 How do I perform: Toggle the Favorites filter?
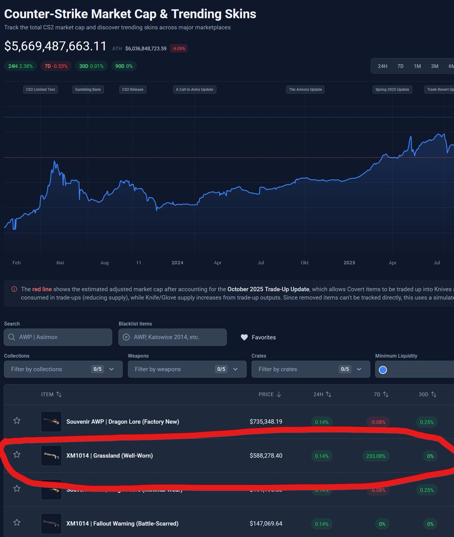[258, 337]
